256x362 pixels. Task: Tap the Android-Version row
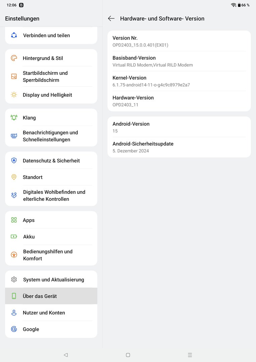[179, 127]
